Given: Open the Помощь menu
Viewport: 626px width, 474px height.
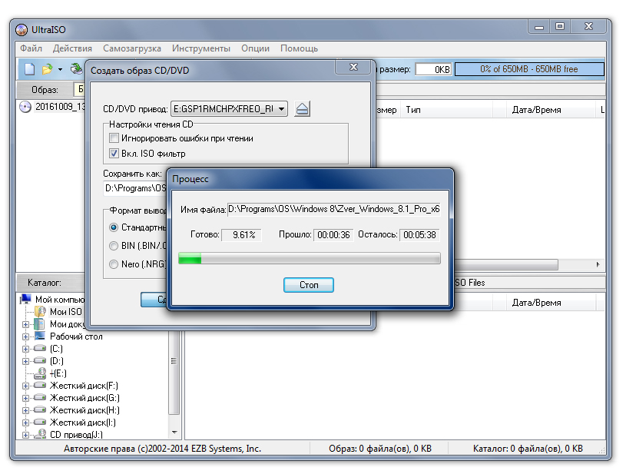Looking at the screenshot, I should tap(299, 48).
